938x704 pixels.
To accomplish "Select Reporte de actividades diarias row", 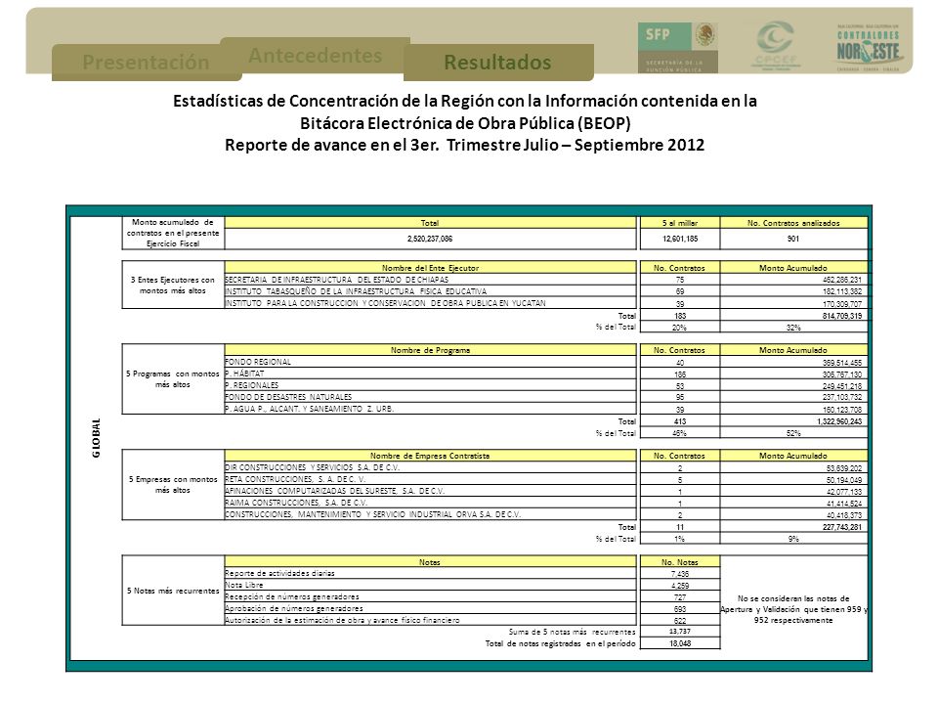I will pyautogui.click(x=430, y=574).
